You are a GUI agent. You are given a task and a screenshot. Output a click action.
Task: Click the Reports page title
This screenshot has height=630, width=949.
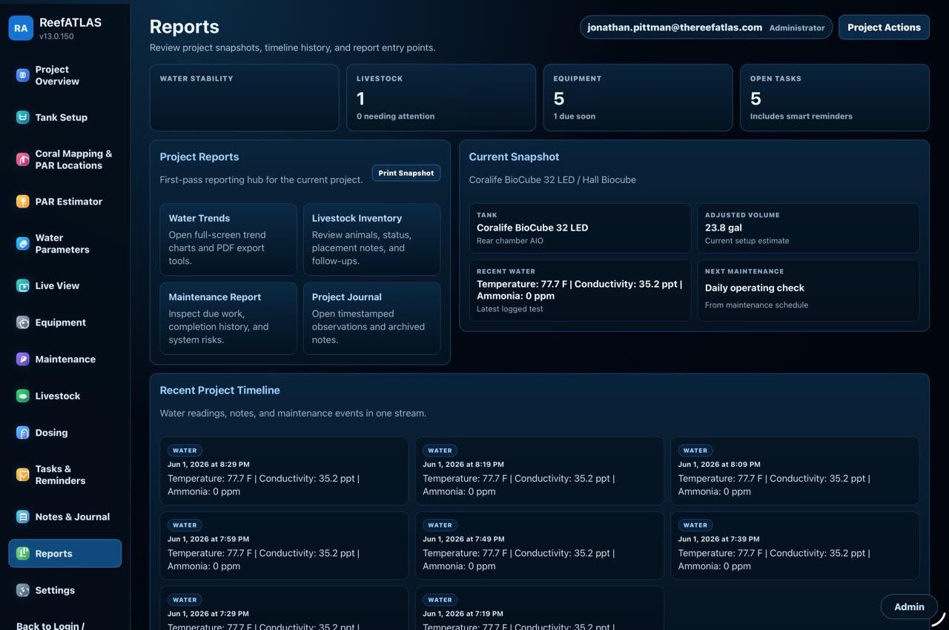pyautogui.click(x=185, y=27)
